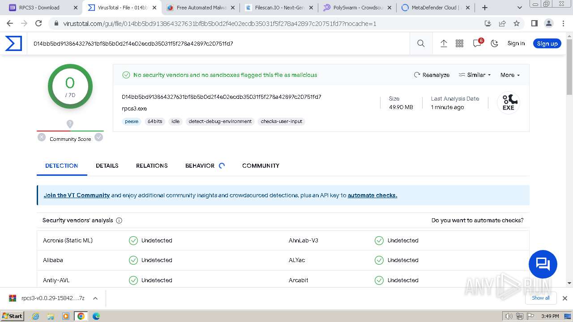This screenshot has width=573, height=322.
Task: Click the Sign up button
Action: click(x=547, y=43)
